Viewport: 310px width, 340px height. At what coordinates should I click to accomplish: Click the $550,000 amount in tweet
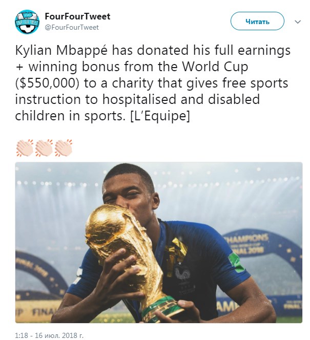pyautogui.click(x=47, y=83)
